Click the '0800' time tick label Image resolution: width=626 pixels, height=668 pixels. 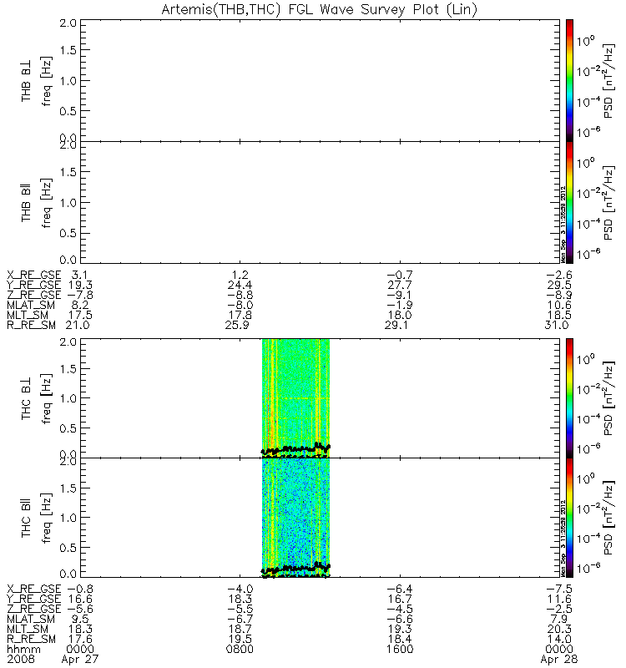[240, 650]
